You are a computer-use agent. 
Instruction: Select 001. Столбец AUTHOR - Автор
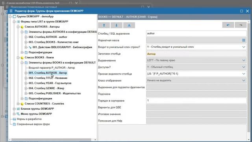point(48,73)
